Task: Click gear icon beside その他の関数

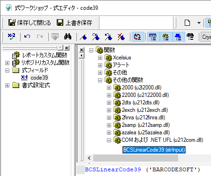Action: pos(108,80)
